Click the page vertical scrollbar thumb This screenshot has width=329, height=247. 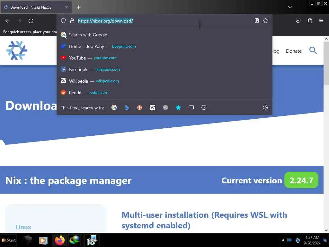coord(326,63)
